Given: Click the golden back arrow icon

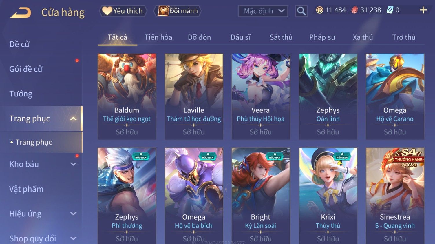Looking at the screenshot, I should pos(21,13).
